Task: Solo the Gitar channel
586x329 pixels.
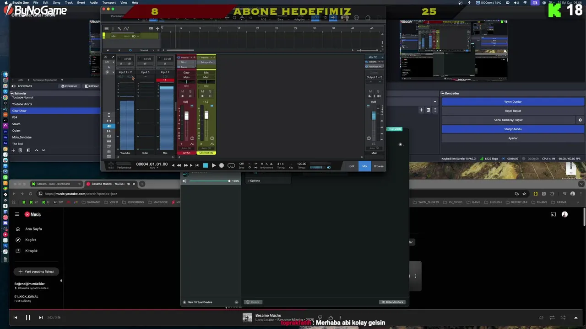Action: (x=190, y=91)
